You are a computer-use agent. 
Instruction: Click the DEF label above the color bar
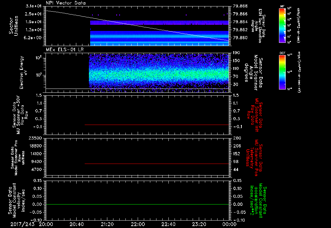[282, 53]
